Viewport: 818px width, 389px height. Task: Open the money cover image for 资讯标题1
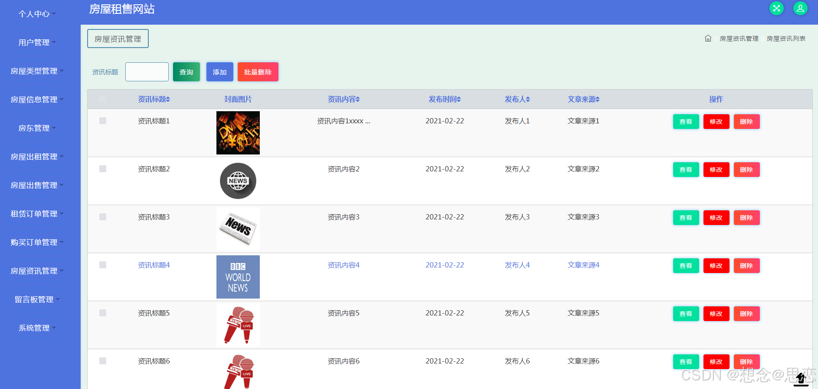tap(238, 133)
